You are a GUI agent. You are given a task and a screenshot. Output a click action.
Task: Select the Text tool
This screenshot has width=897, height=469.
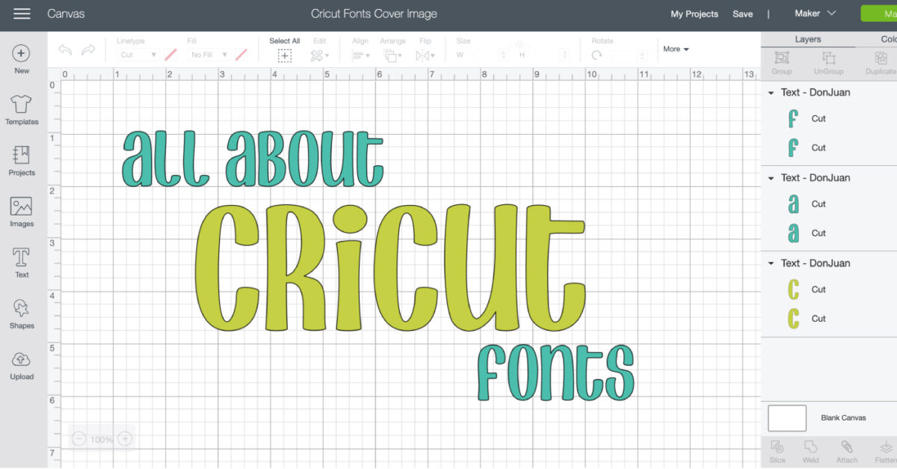click(22, 263)
